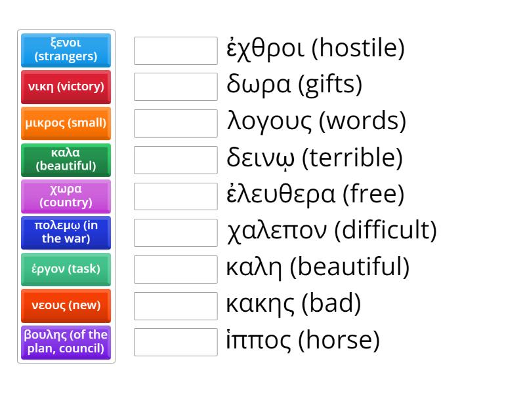The height and width of the screenshot is (393, 525).
Task: Click the answer box beside δωρα (gifts)
Action: [174, 86]
